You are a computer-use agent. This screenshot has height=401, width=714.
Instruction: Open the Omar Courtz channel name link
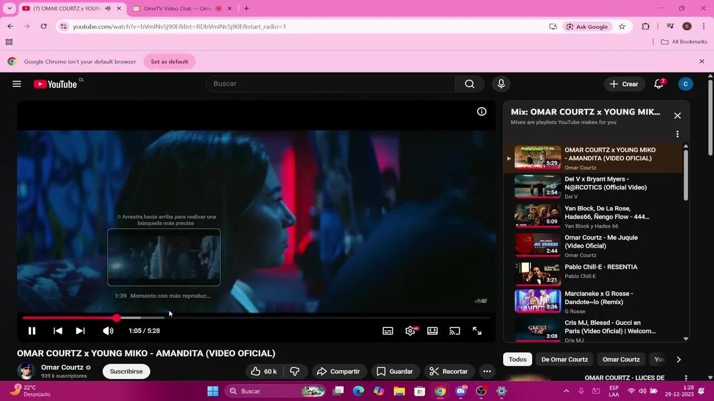[62, 368]
